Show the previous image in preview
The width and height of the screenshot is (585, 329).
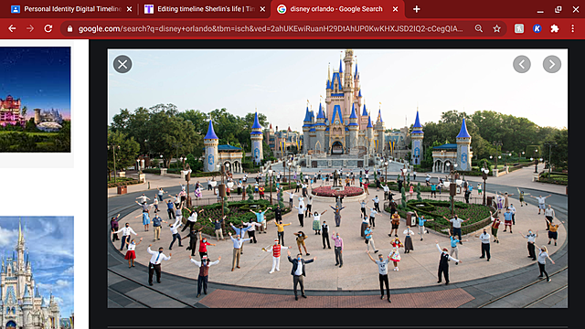tap(522, 65)
